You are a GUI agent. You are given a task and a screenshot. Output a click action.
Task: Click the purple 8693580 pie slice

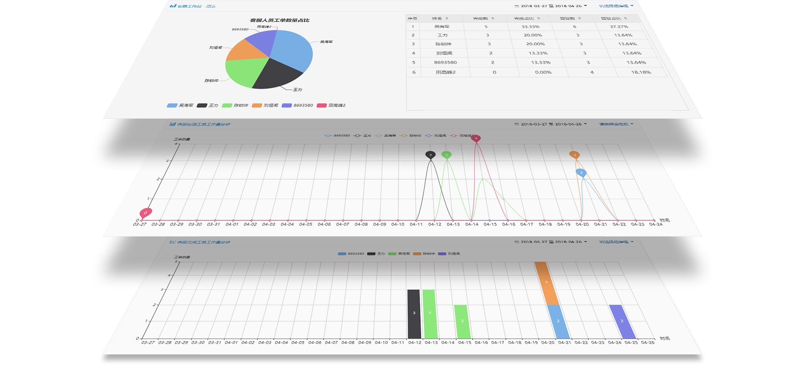[x=263, y=41]
